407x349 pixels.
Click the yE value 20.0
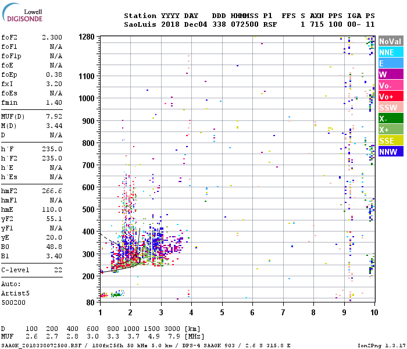click(54, 238)
